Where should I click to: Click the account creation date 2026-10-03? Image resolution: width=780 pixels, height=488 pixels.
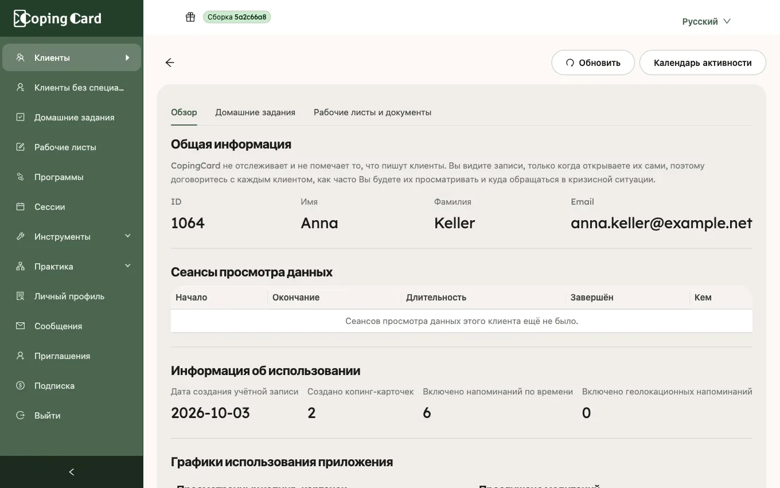[x=210, y=413]
